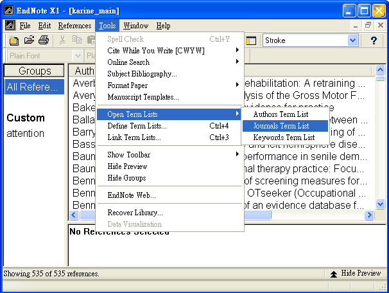389x293 pixels.
Task: Click vertical scrollbar down arrow
Action: pyautogui.click(x=380, y=204)
